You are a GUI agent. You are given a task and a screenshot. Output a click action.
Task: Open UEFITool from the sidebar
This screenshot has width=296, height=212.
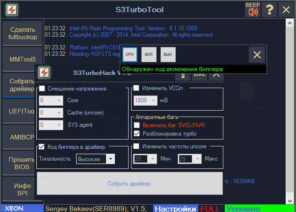19,111
